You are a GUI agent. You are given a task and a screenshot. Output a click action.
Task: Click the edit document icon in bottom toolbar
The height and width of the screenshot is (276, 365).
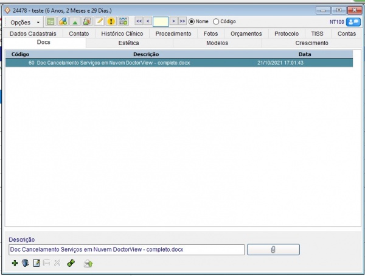pyautogui.click(x=36, y=263)
